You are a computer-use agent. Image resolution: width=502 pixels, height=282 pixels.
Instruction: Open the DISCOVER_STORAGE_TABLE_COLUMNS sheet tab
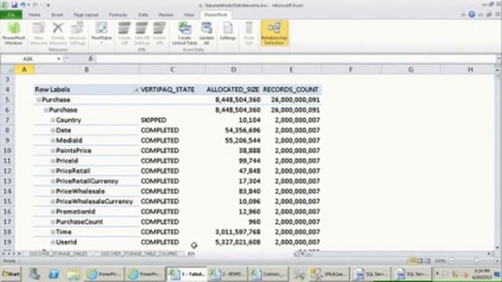139,254
